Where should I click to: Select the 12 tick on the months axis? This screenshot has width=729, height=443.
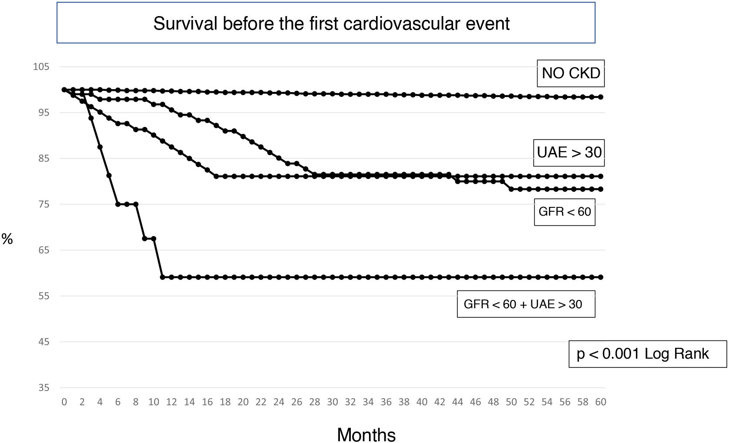(171, 402)
